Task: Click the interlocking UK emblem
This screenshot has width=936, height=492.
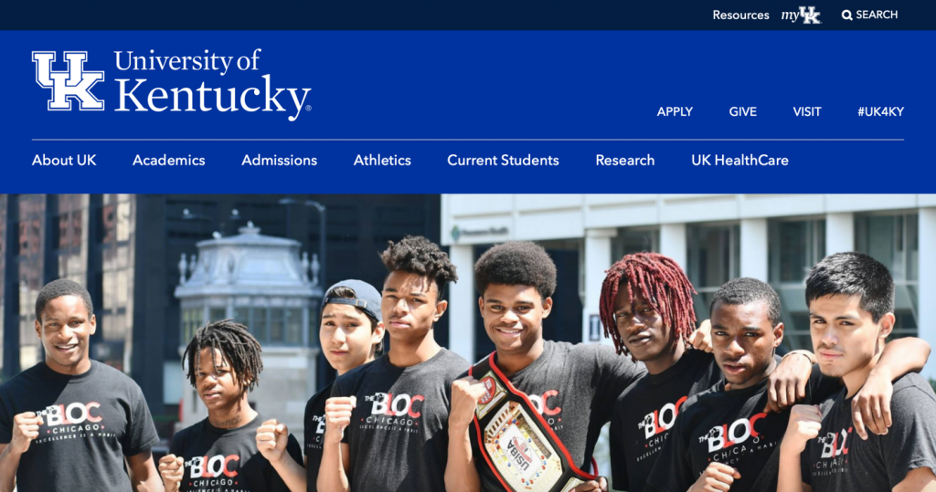Action: (x=68, y=80)
